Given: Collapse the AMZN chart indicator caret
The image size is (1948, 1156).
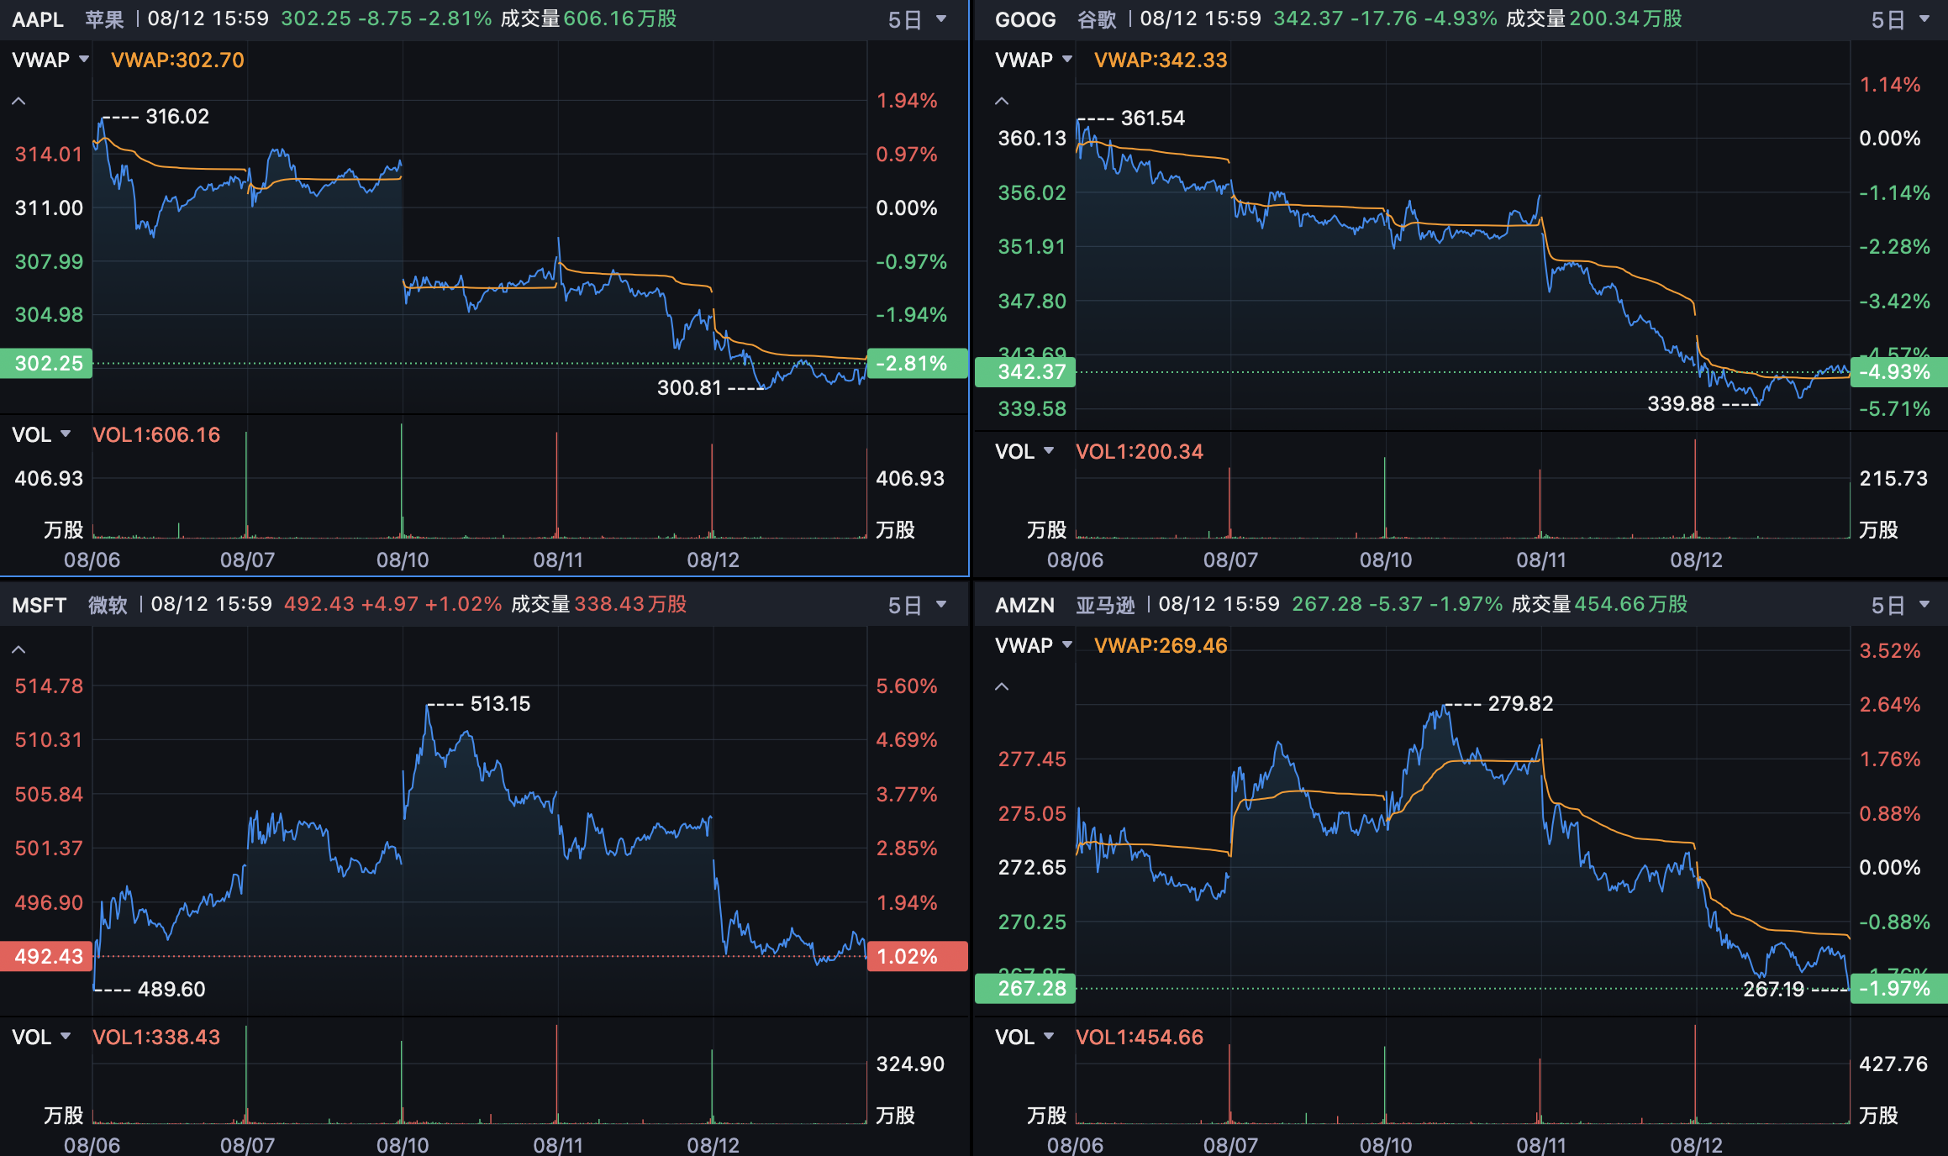Looking at the screenshot, I should point(1002,687).
